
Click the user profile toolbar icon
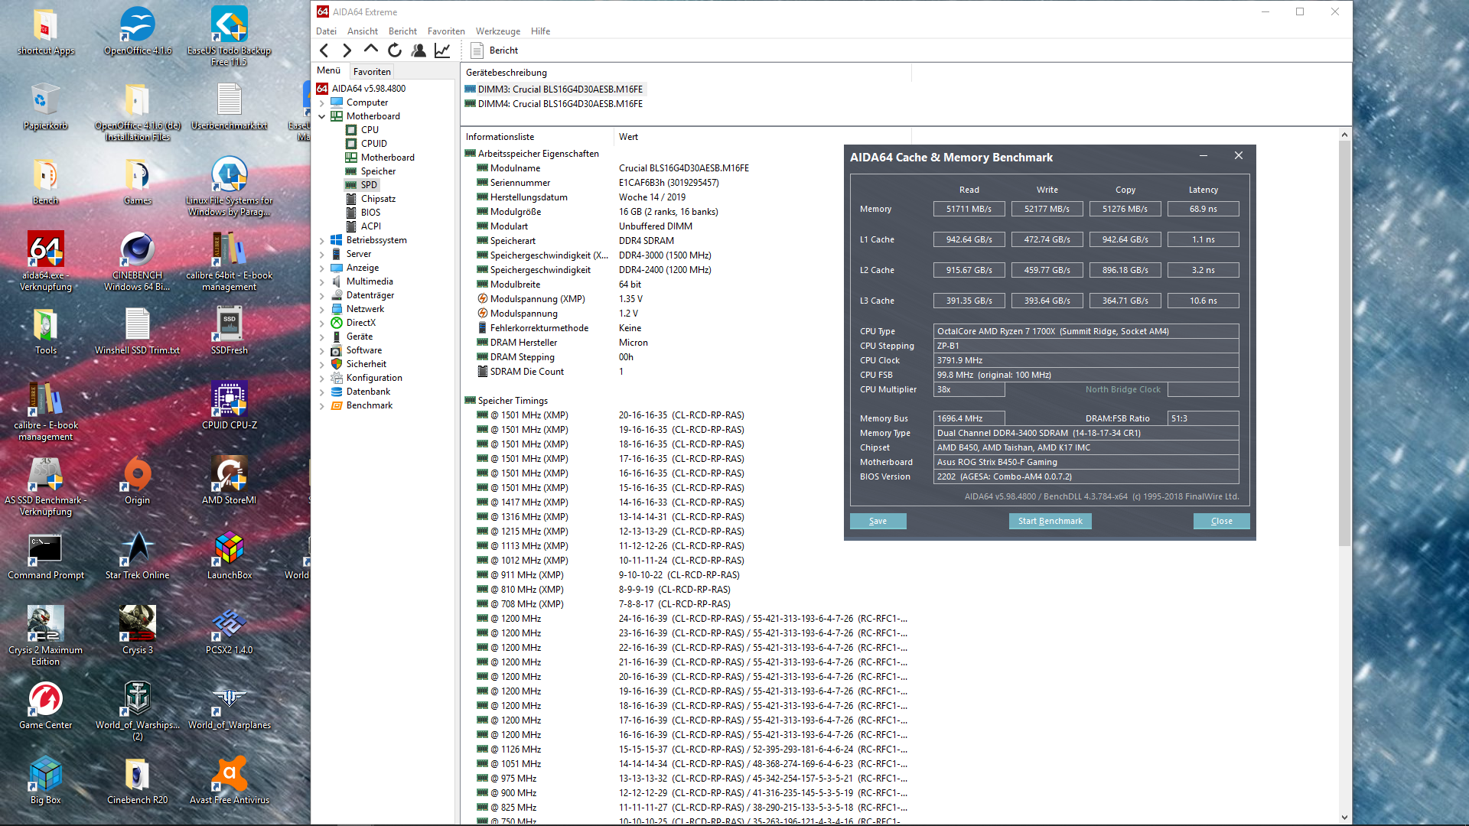click(x=419, y=50)
